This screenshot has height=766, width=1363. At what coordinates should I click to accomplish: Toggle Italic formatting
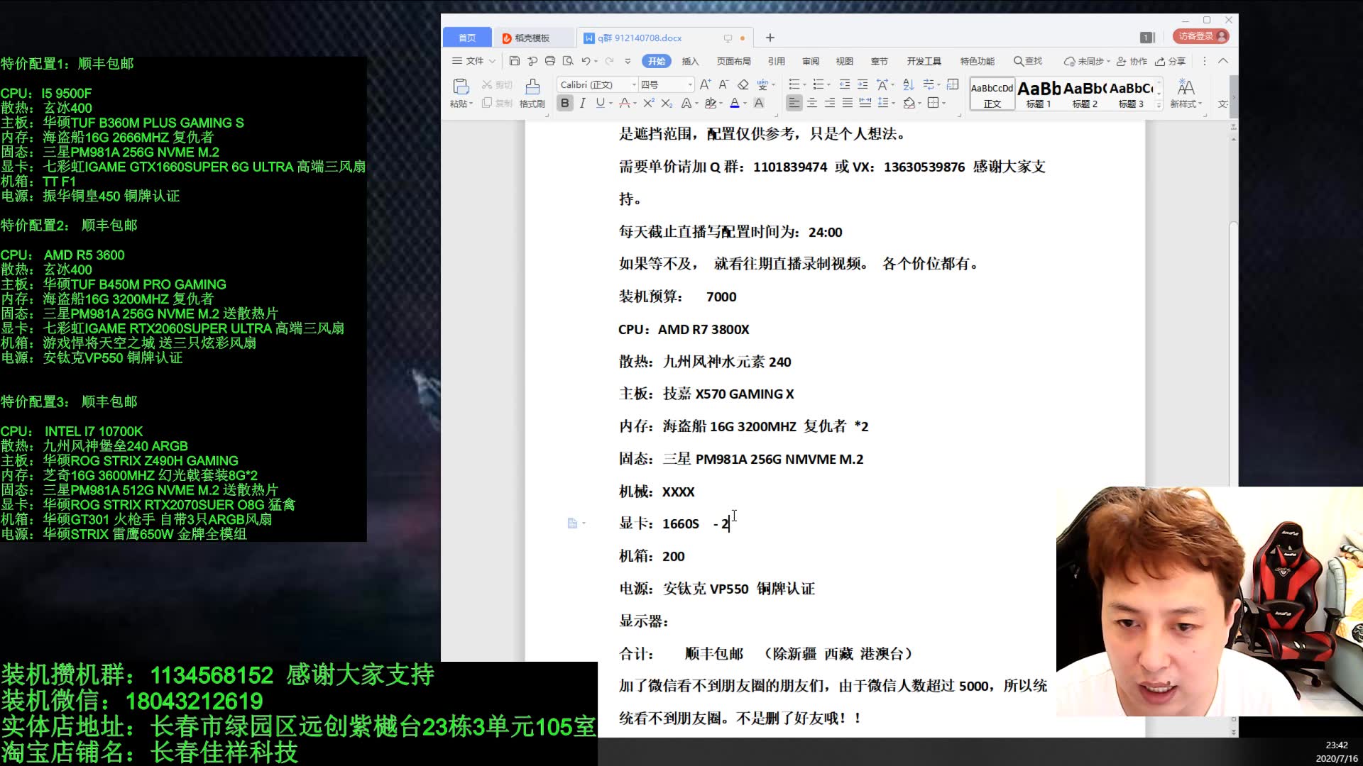(582, 103)
